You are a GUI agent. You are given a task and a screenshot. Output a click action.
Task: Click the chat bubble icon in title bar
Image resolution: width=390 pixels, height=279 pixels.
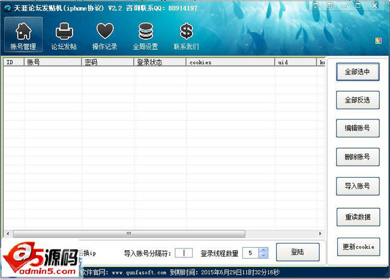pyautogui.click(x=316, y=6)
